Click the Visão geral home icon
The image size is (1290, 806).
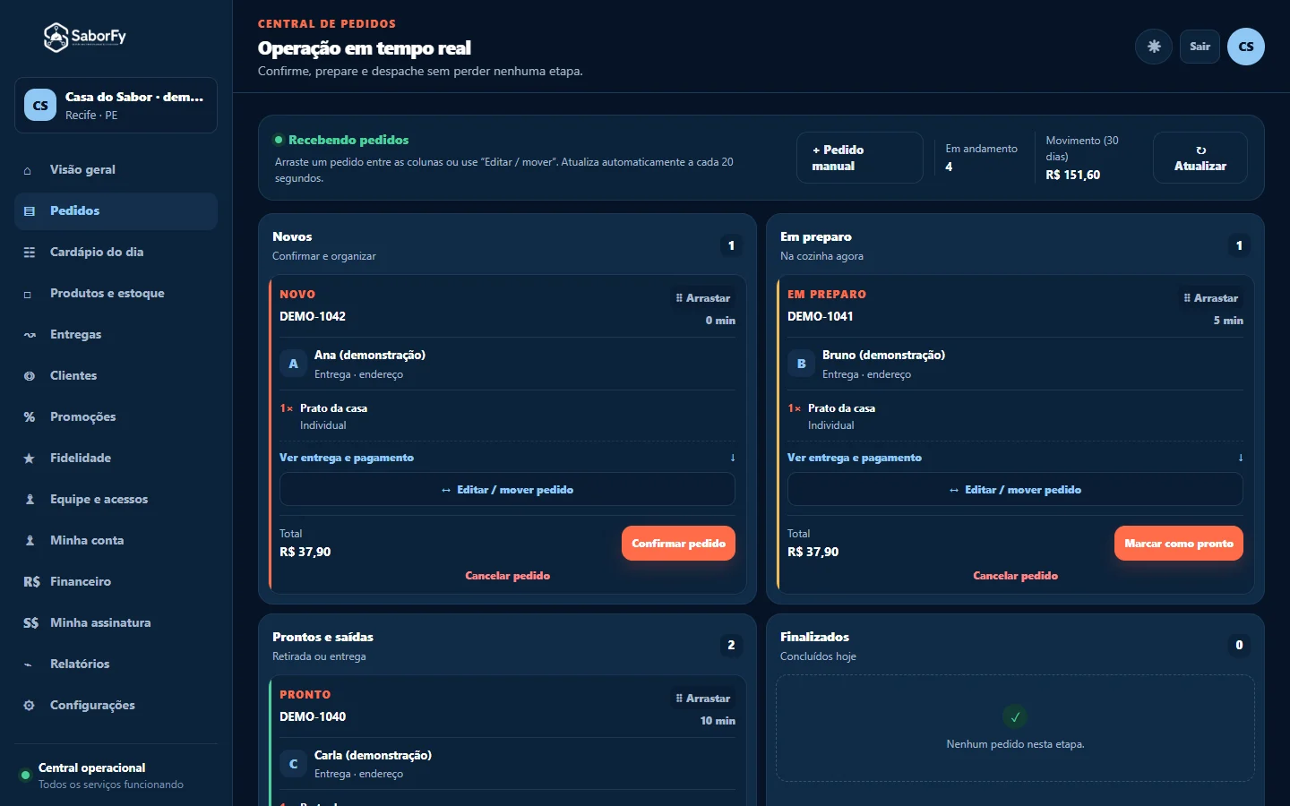pos(28,170)
